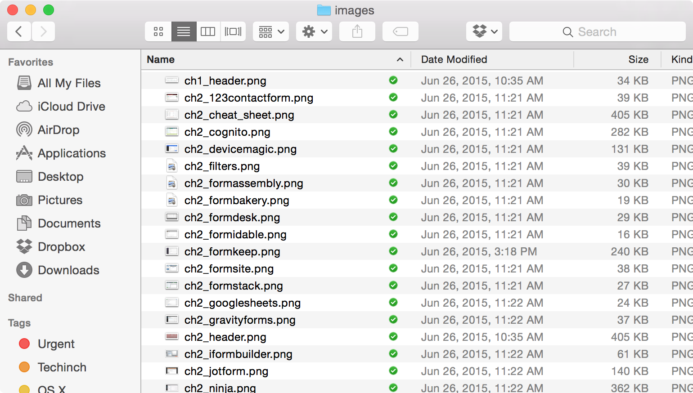Open the Arrange items dropdown
The height and width of the screenshot is (393, 693).
pos(271,31)
